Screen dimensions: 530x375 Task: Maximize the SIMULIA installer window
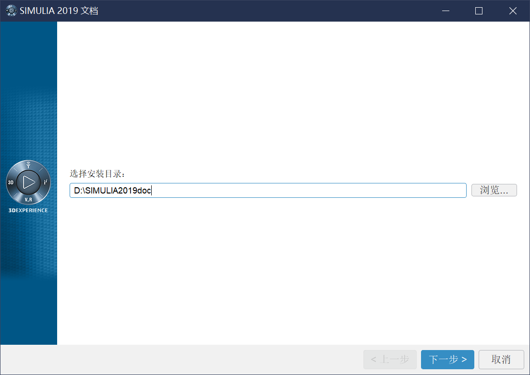click(479, 11)
